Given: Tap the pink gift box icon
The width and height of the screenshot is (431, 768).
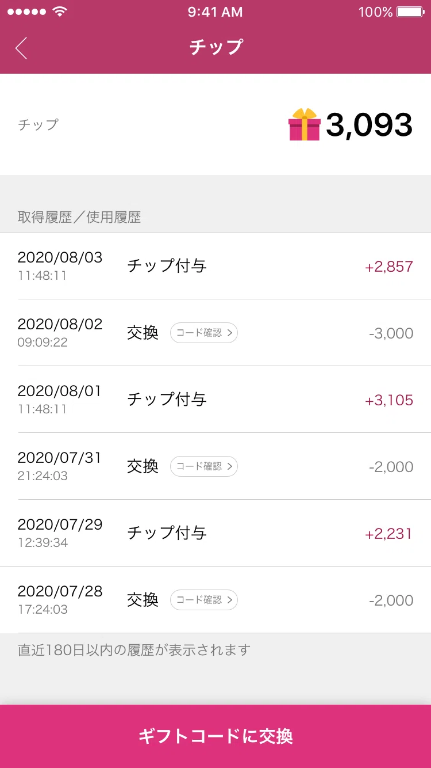Looking at the screenshot, I should pos(304,124).
